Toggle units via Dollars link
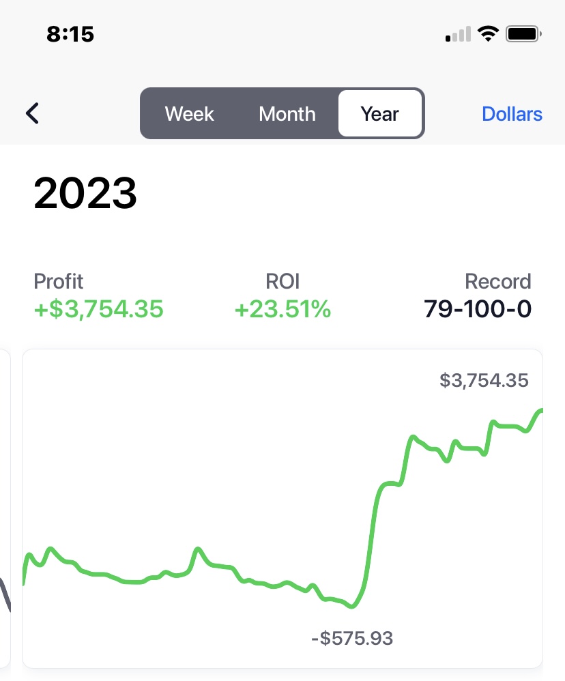 [512, 114]
